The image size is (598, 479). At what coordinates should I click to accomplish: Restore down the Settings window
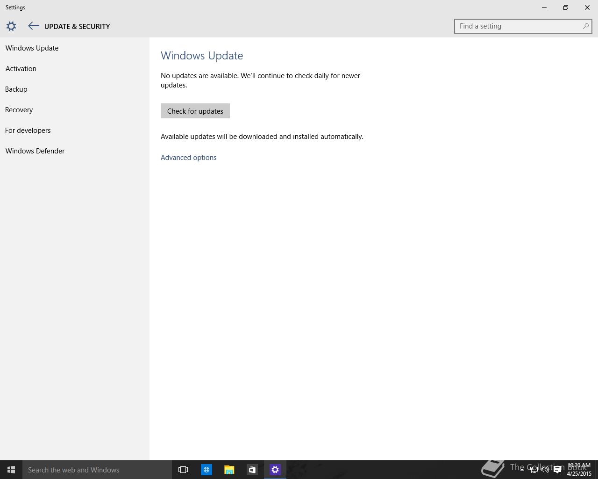click(566, 7)
